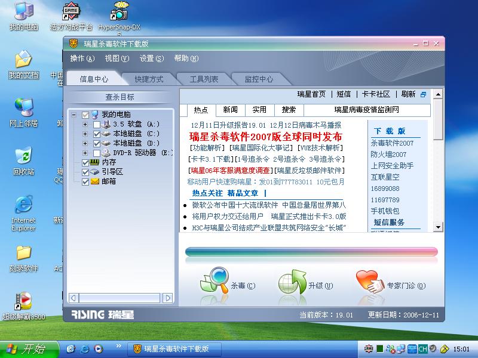
Task: Open the 瑞星首页 link
Action: (311, 94)
